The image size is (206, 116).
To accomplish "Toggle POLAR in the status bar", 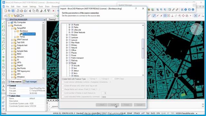I will point(123,113).
